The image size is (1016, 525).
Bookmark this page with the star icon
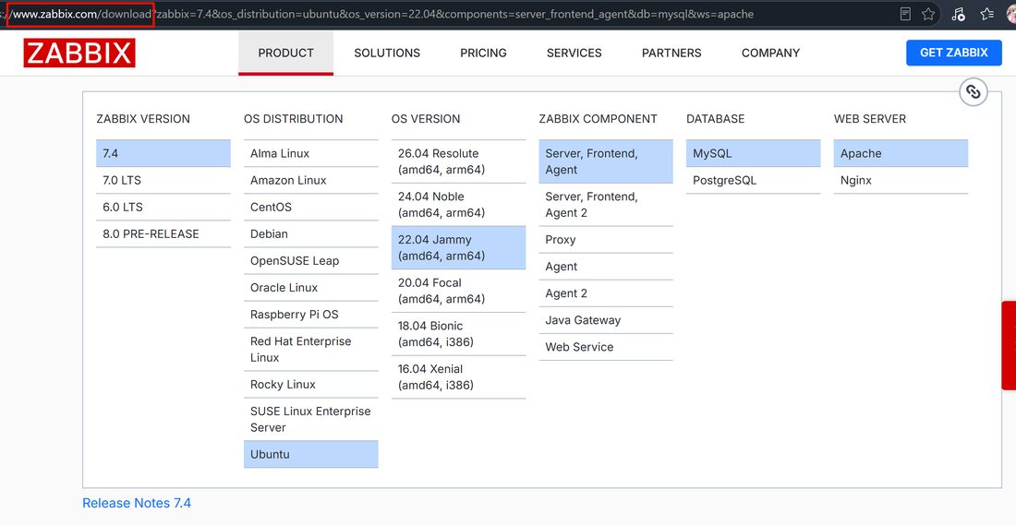928,14
